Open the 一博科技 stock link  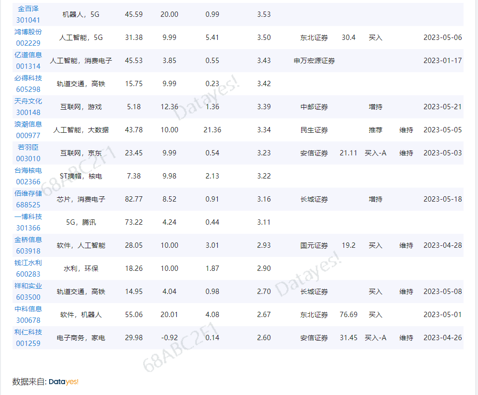pyautogui.click(x=28, y=217)
